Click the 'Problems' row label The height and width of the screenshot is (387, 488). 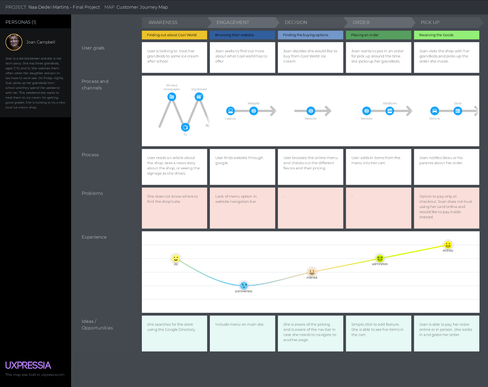92,193
